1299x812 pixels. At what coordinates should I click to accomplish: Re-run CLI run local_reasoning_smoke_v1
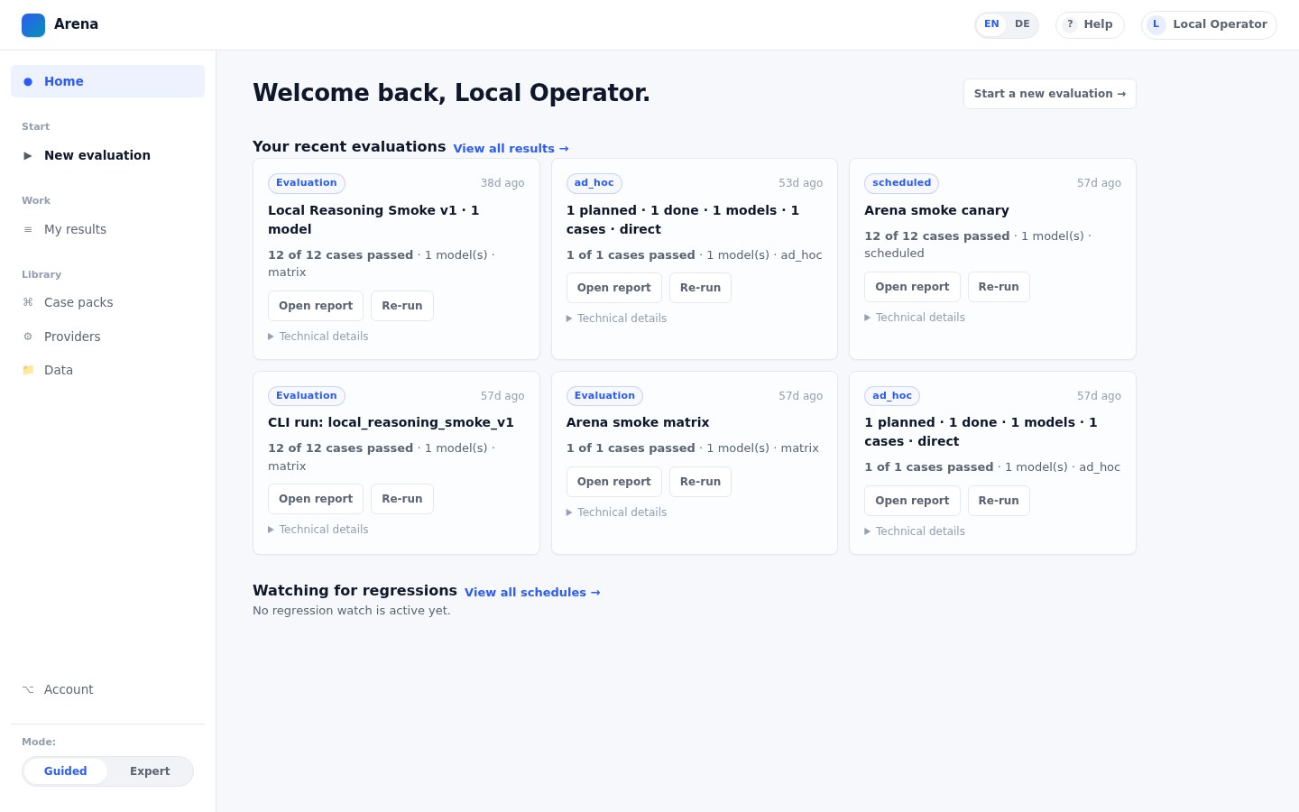click(x=402, y=499)
